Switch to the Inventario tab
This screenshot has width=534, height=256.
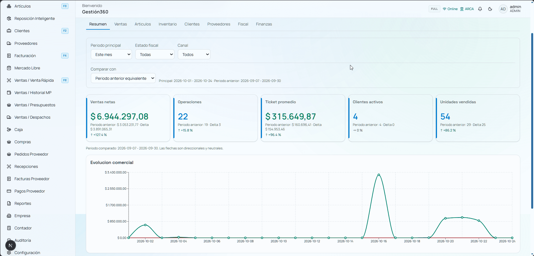168,24
